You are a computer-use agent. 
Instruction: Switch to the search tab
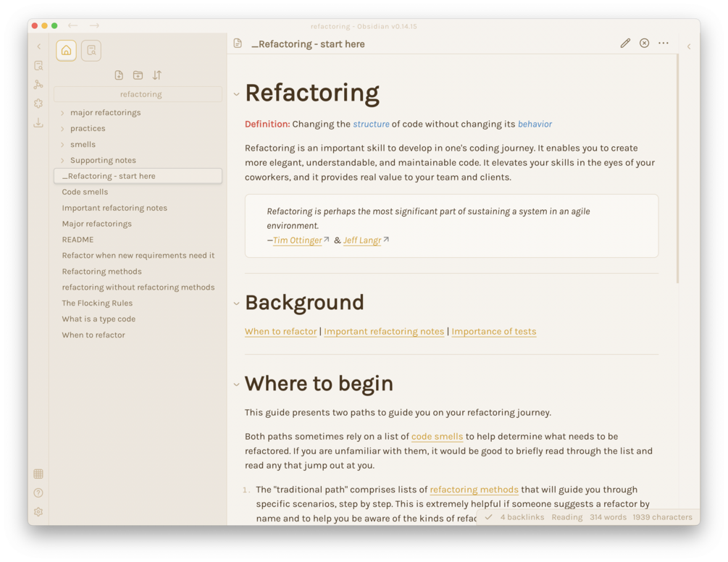(x=91, y=50)
